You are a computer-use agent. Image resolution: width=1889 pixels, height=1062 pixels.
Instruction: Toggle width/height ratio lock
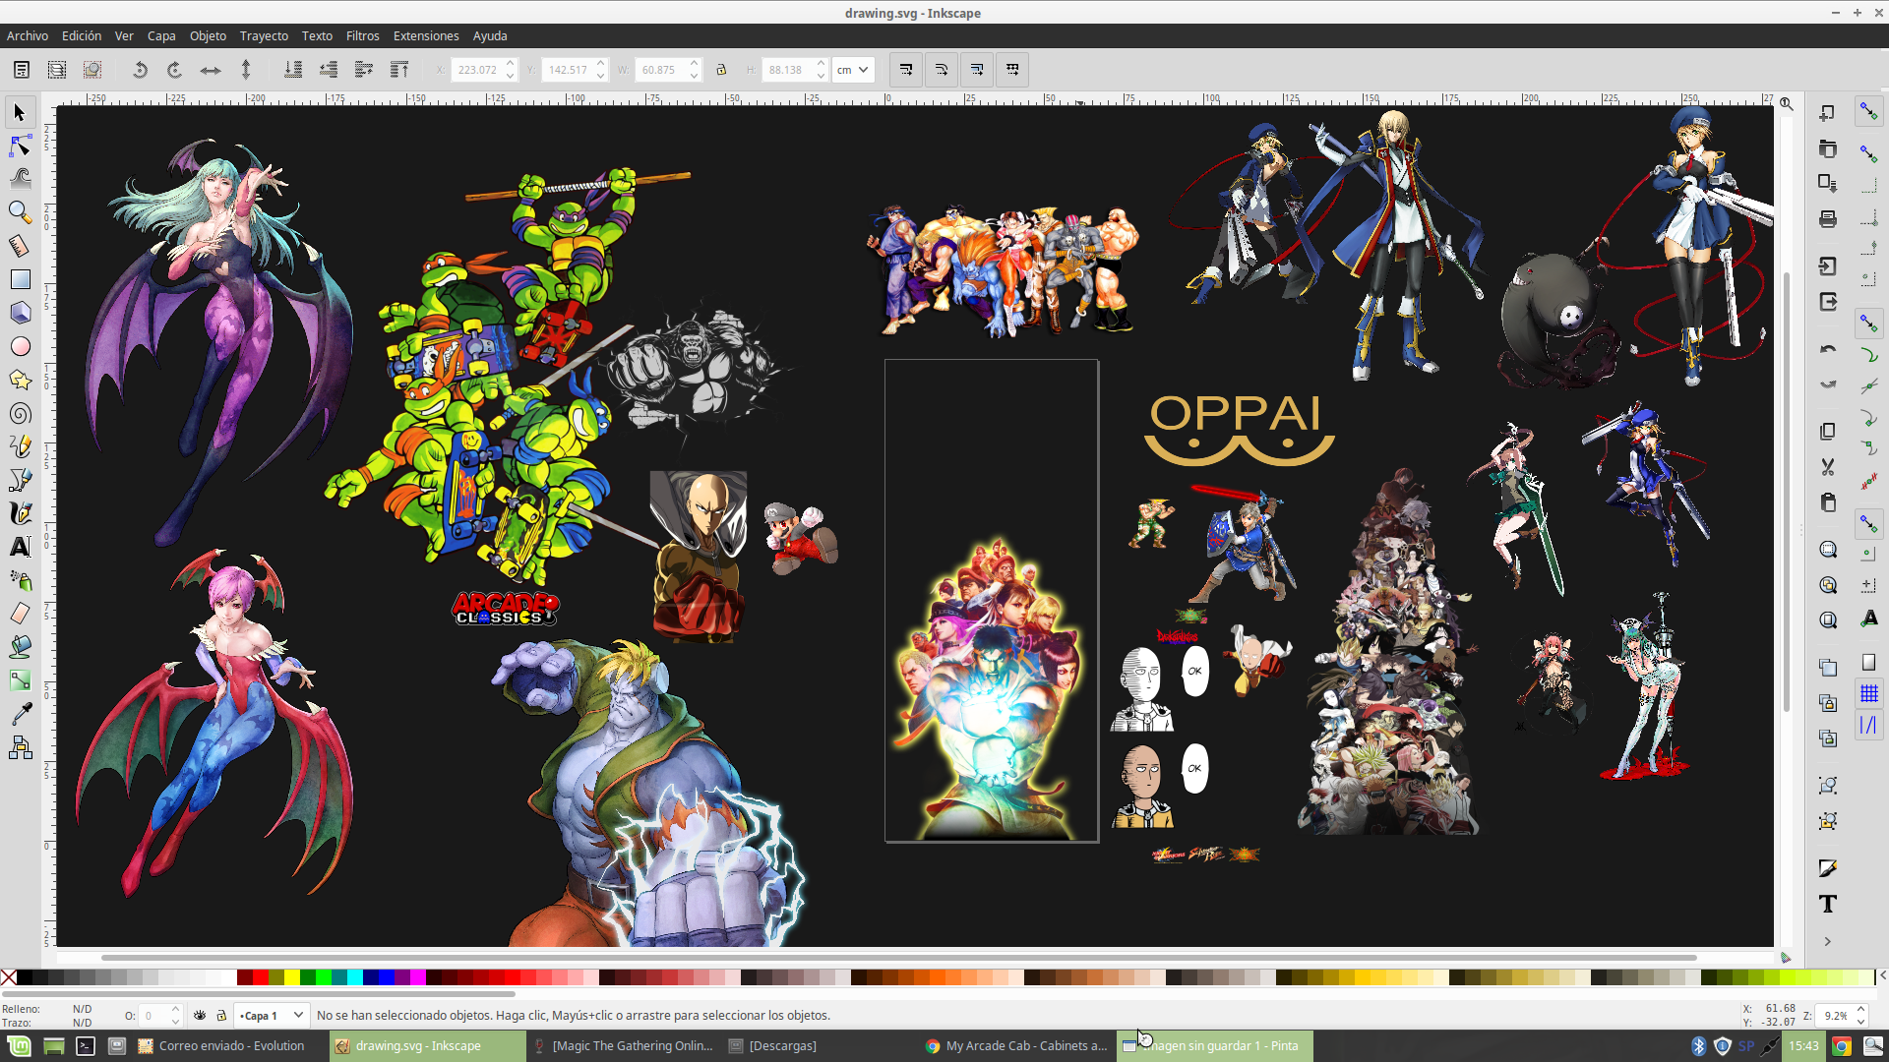click(x=721, y=70)
